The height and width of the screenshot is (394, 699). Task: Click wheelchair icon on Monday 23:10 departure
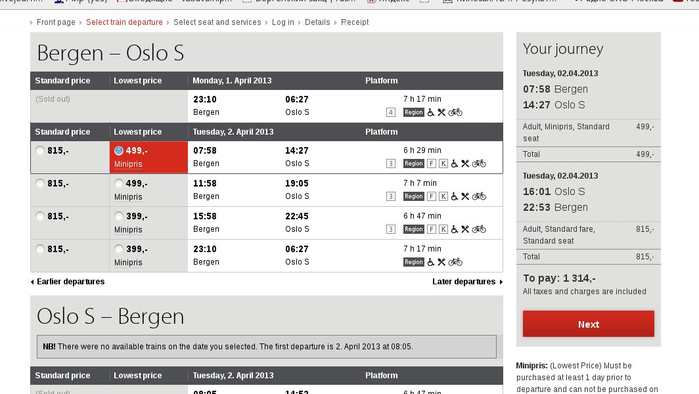(431, 112)
